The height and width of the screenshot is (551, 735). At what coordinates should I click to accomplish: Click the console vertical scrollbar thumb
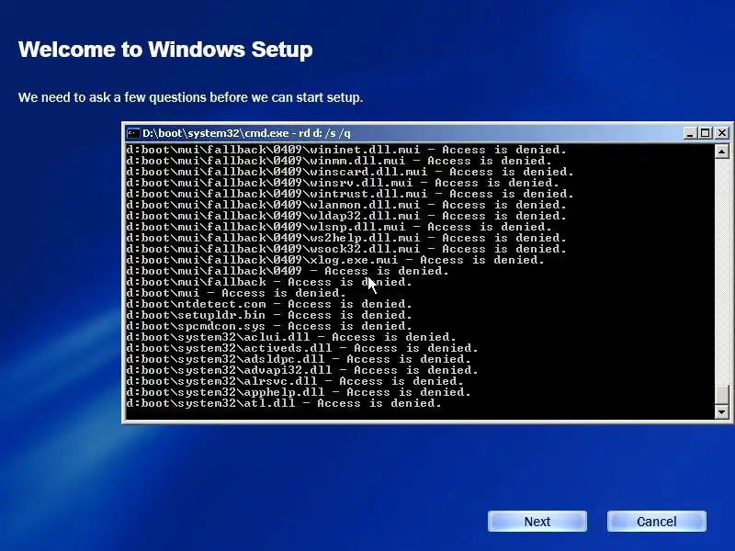pos(721,394)
